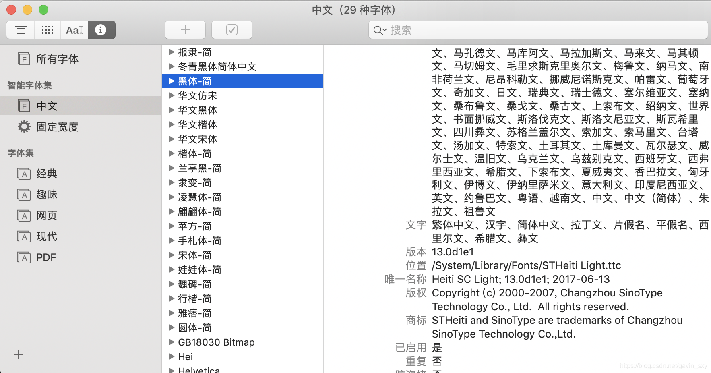Click the 位置 location label
This screenshot has width=711, height=373.
click(416, 265)
